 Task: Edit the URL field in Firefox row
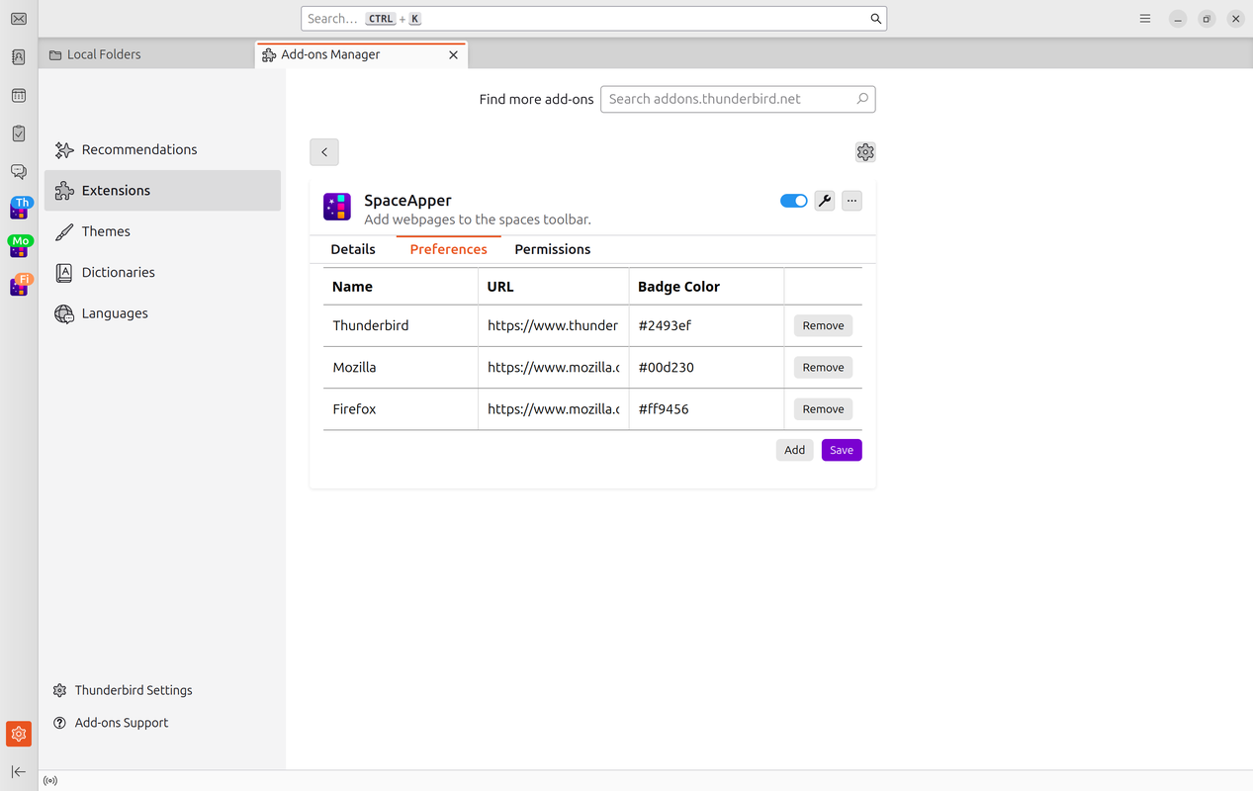tap(554, 408)
